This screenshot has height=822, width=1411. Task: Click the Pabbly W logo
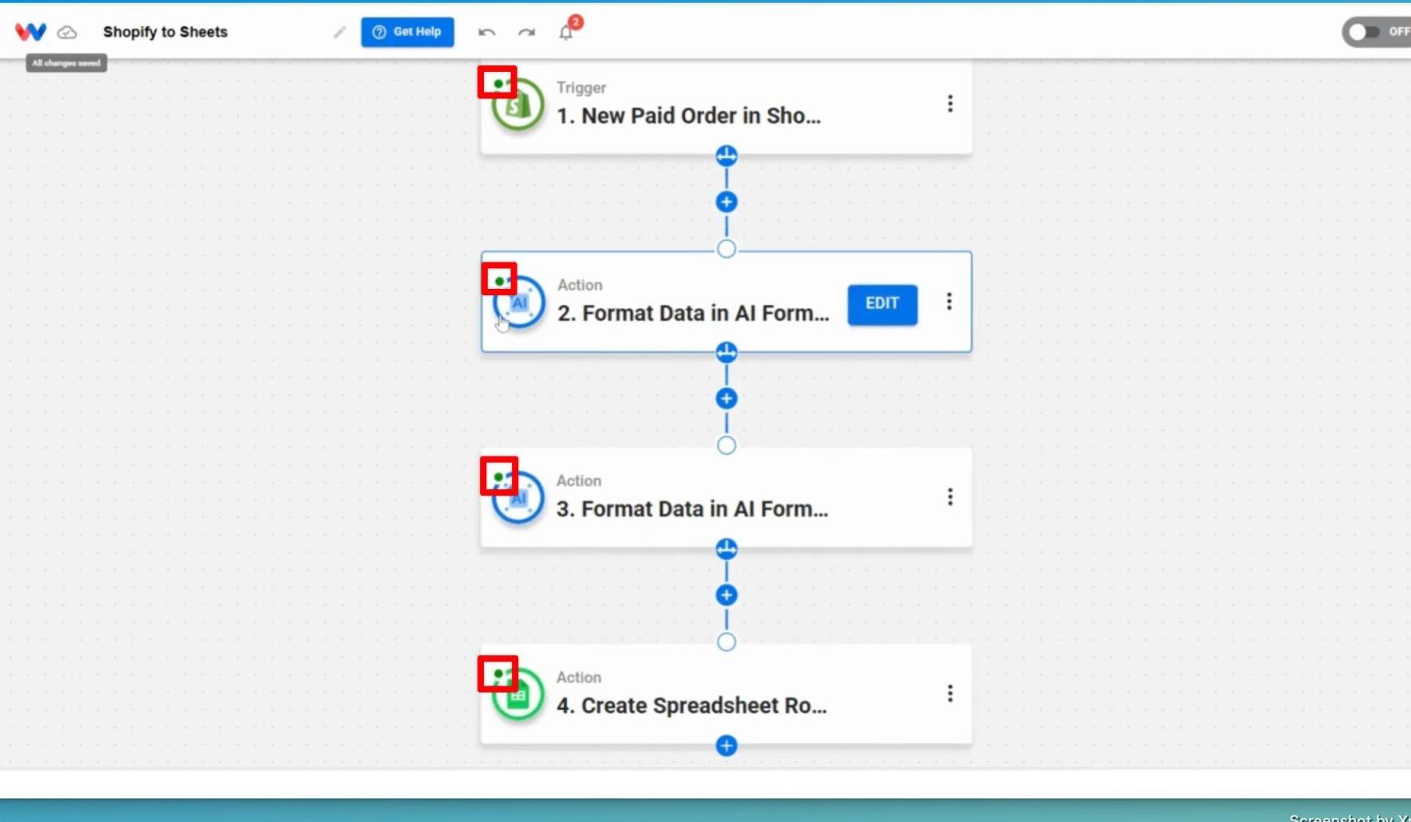(x=30, y=32)
